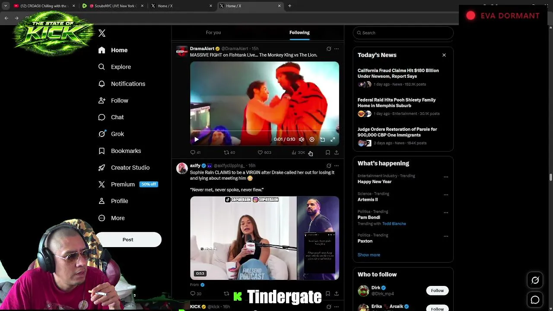Viewport: 553px width, 311px height.
Task: Share the DramaAlert post
Action: point(337,152)
